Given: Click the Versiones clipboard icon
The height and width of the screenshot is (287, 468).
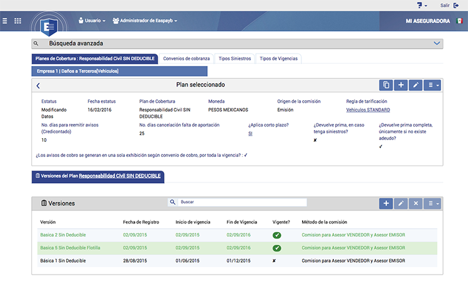Looking at the screenshot, I should (x=44, y=204).
